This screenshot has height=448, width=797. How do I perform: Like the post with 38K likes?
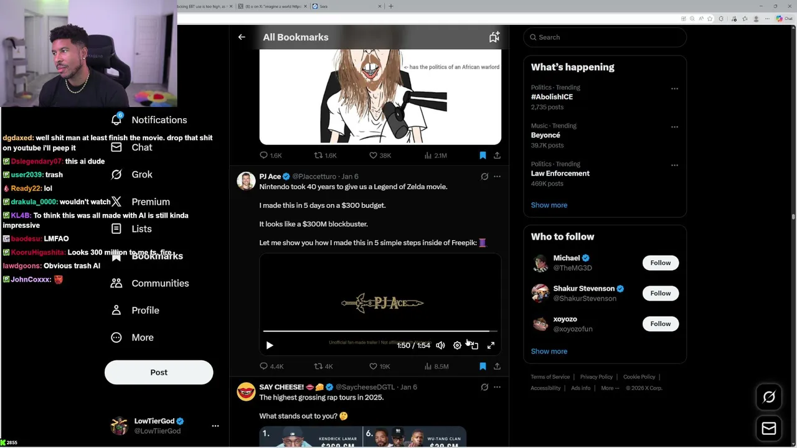pyautogui.click(x=380, y=156)
